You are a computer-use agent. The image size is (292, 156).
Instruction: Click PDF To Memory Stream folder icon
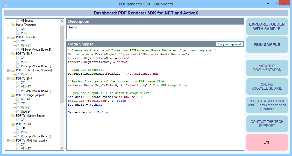point(13,116)
